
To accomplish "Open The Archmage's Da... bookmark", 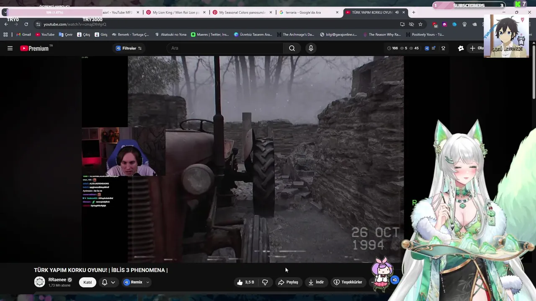I will pyautogui.click(x=296, y=35).
